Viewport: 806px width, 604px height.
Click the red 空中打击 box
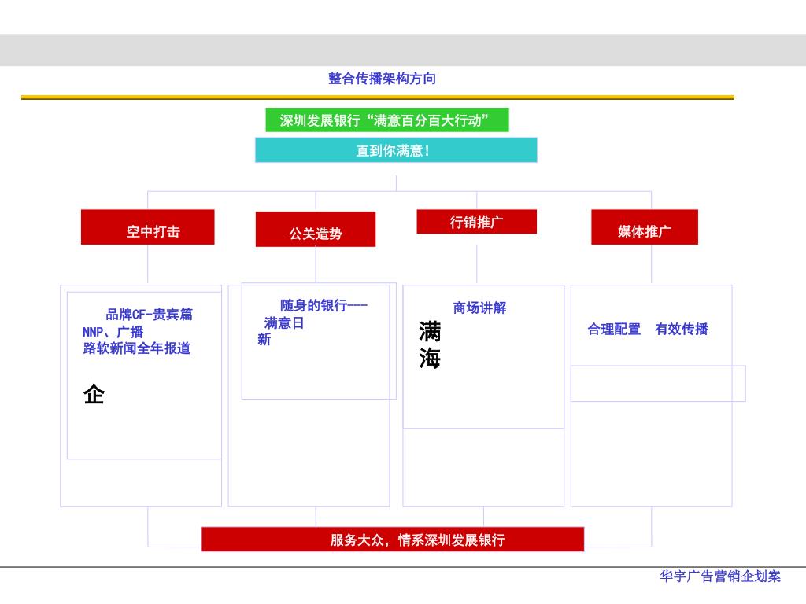click(x=147, y=227)
